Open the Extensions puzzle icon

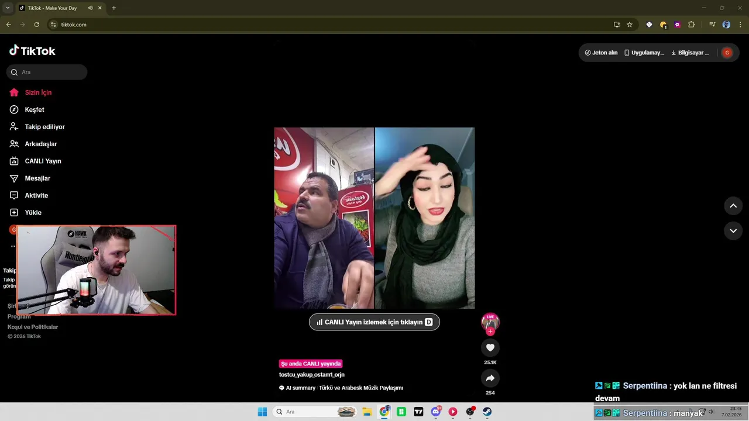point(692,25)
